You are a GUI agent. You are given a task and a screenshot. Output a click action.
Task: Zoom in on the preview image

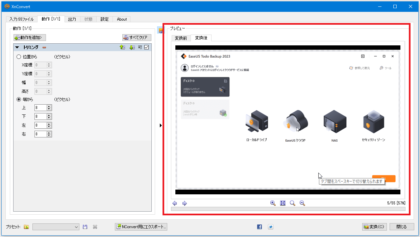pos(273,203)
